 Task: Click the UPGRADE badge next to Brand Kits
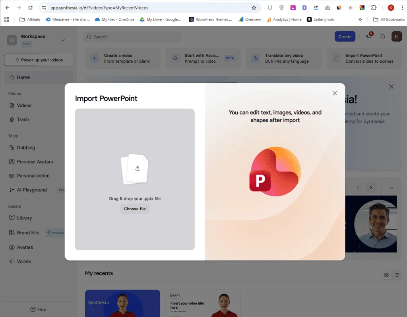click(56, 232)
